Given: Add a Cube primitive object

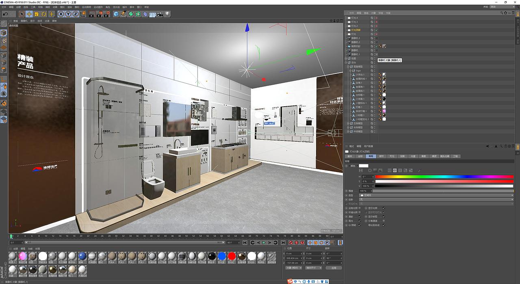Looking at the screenshot, I should click(x=116, y=14).
